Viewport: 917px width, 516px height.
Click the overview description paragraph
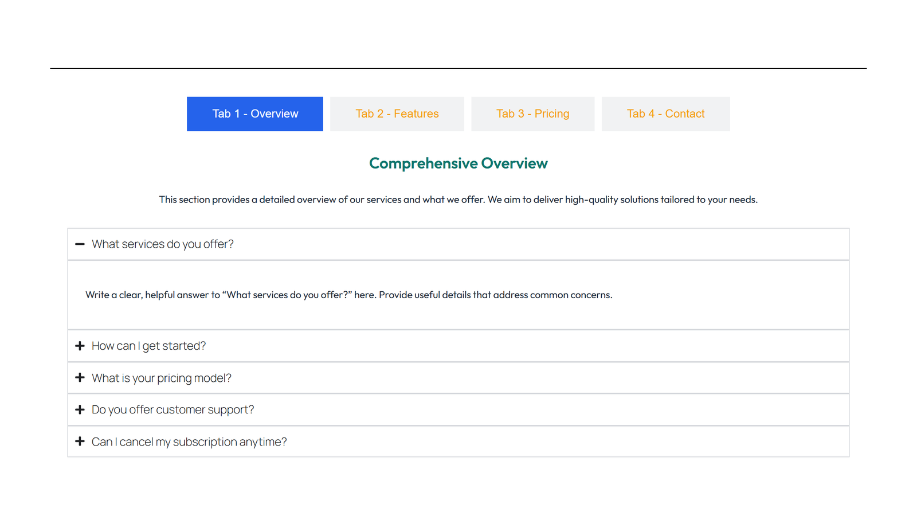[458, 200]
